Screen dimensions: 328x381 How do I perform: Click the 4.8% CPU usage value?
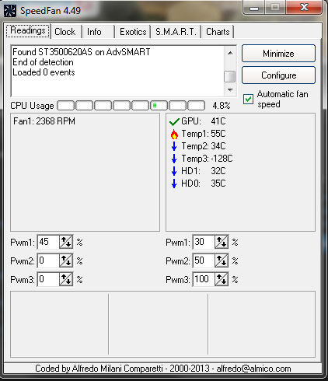tap(222, 106)
